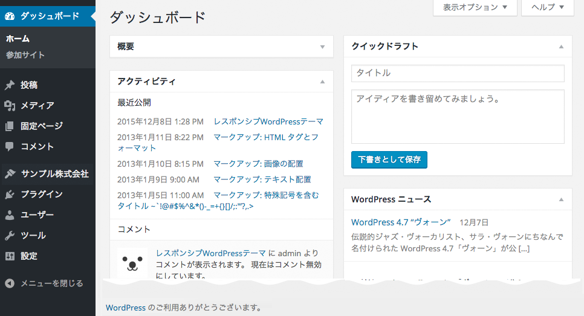The image size is (584, 316).
Task: Click メニューを閉じる to collapse sidebar
Action: (51, 283)
